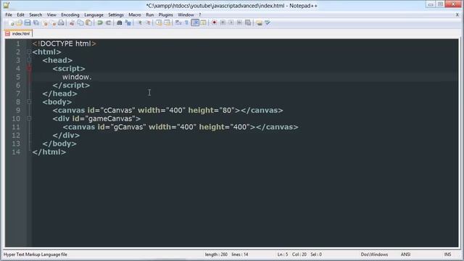This screenshot has height=261, width=464.
Task: Click the Cut scissors icon
Action: coord(72,22)
